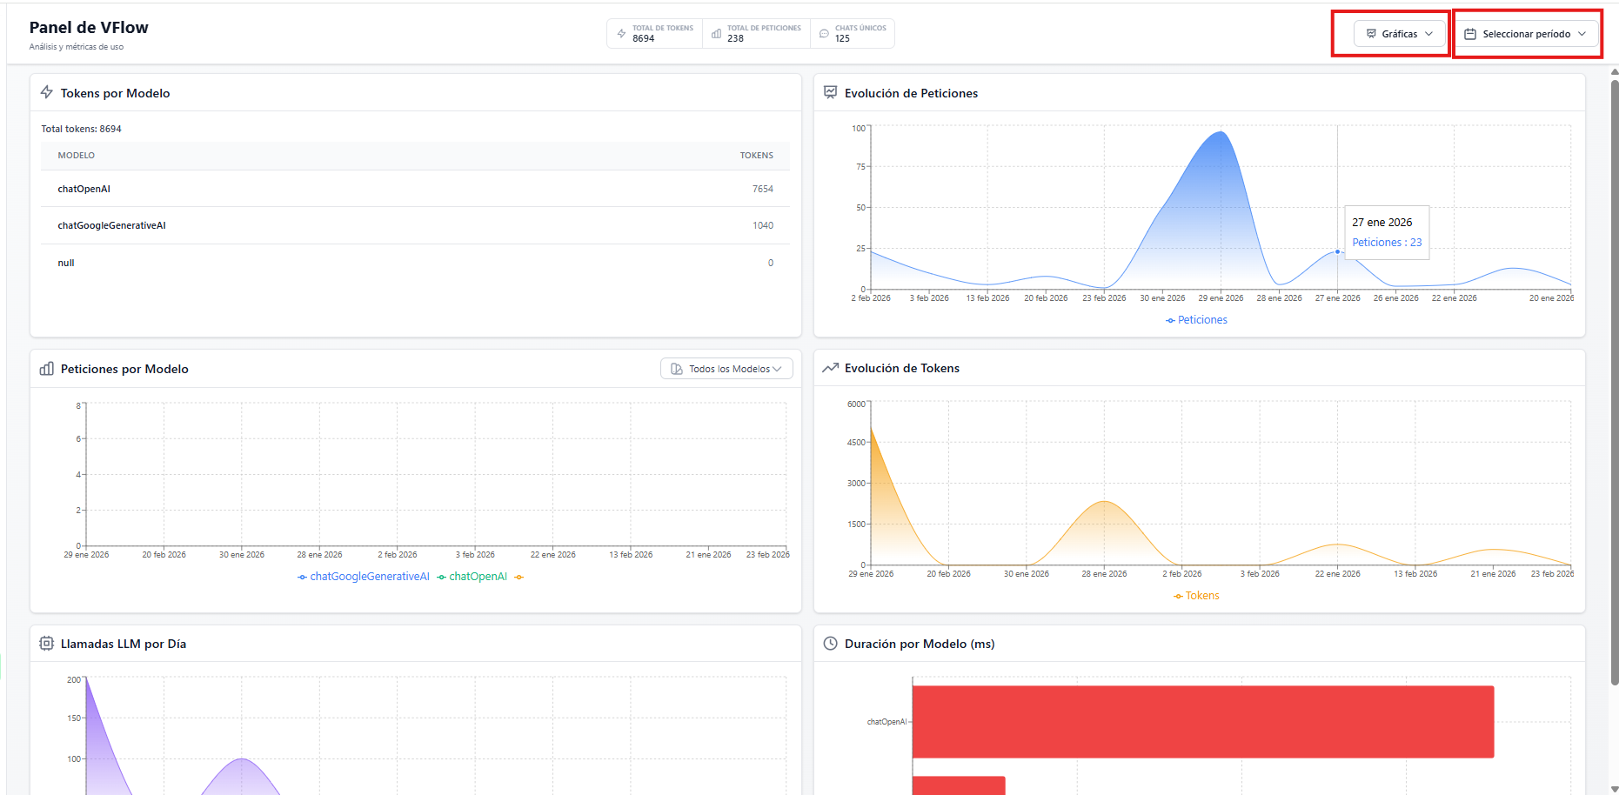Click the TOKENS column header
Viewport: 1619px width, 795px height.
(756, 156)
